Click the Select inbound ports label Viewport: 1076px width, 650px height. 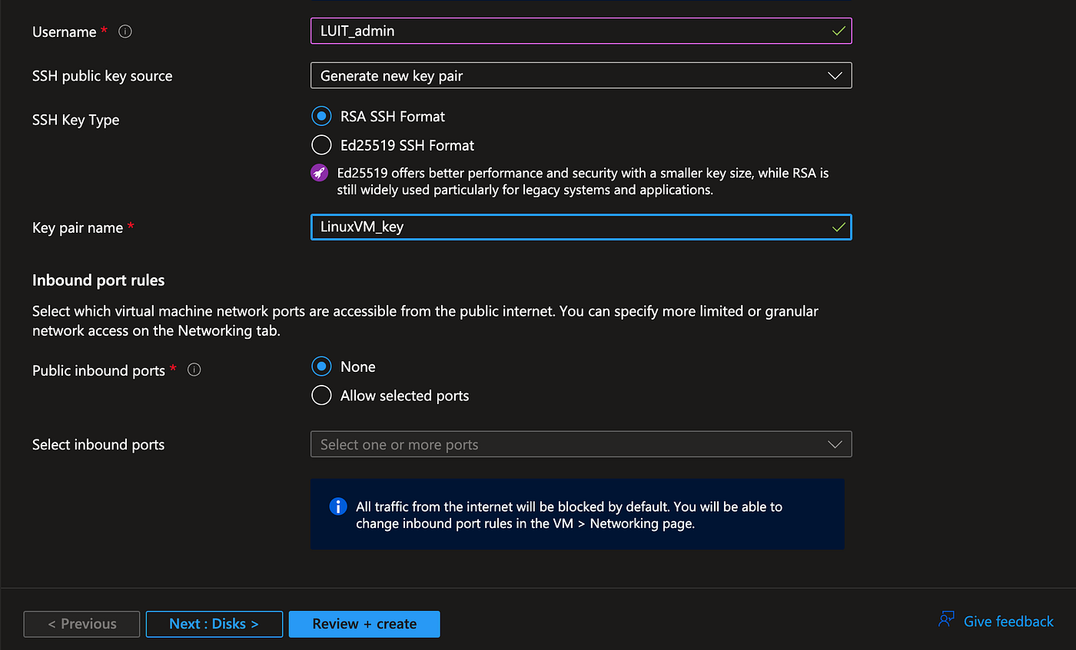click(x=98, y=445)
